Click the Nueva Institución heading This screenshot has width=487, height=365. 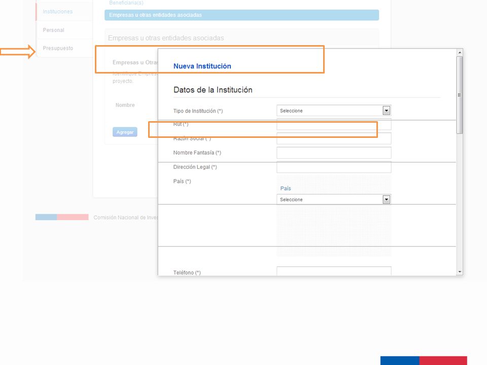point(202,66)
